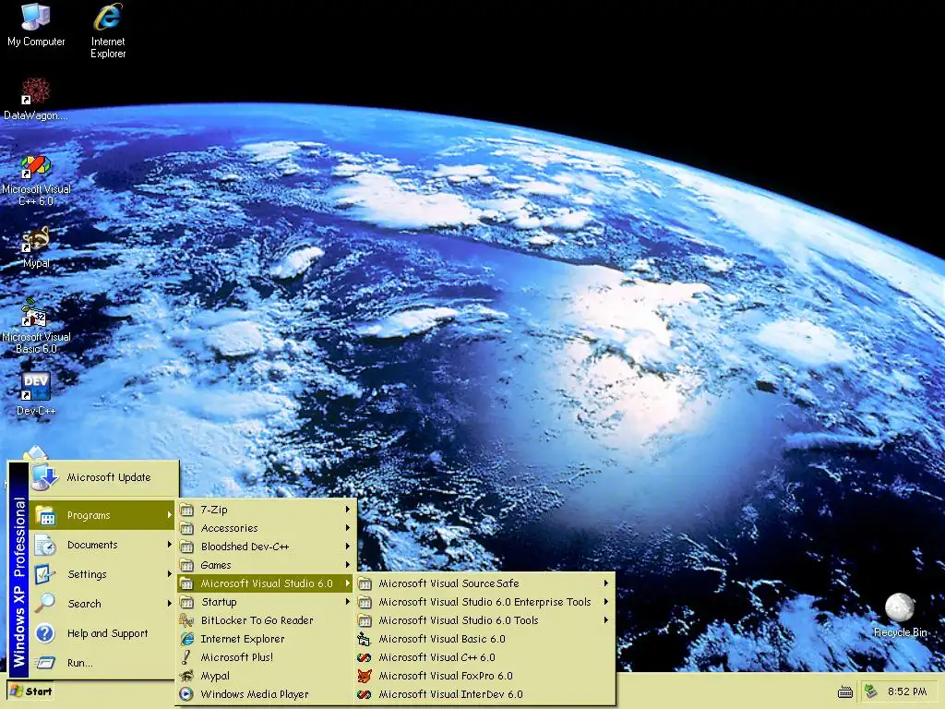
Task: Click the Windows Media Player icon
Action: coord(186,694)
